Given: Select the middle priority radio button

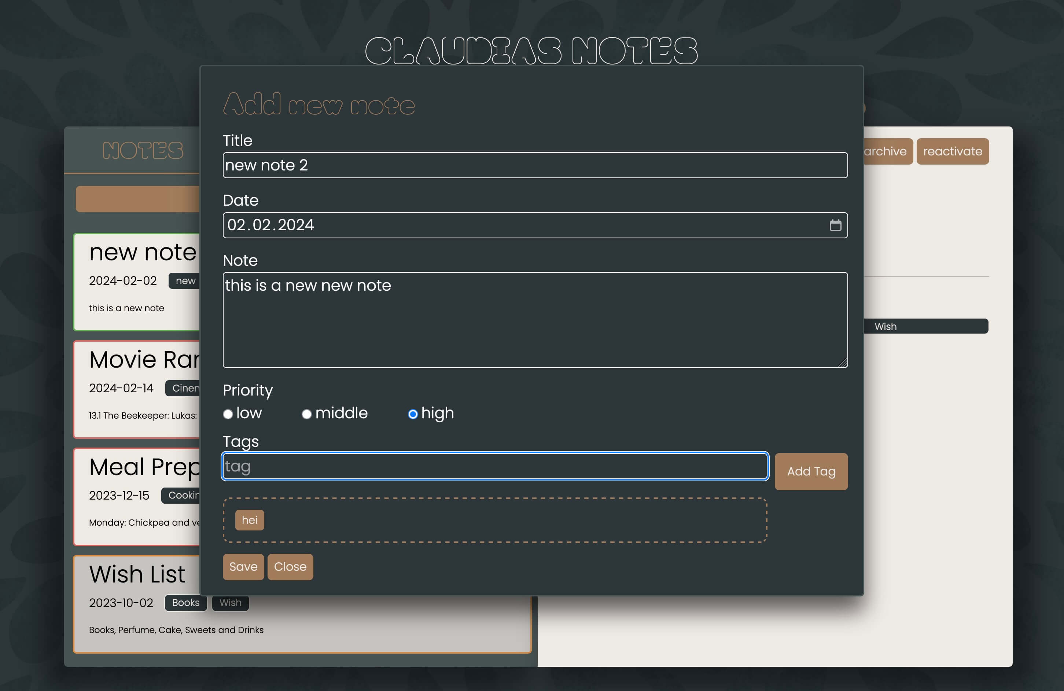Looking at the screenshot, I should (x=307, y=414).
